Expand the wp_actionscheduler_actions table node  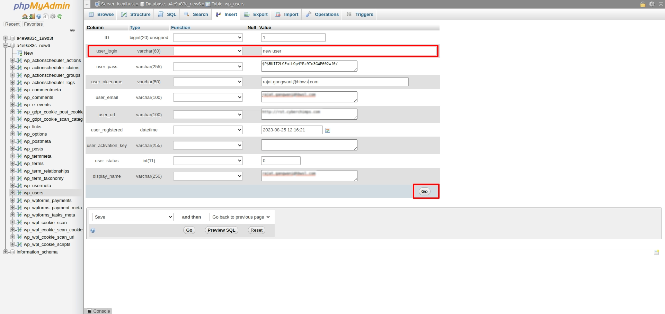coord(12,60)
